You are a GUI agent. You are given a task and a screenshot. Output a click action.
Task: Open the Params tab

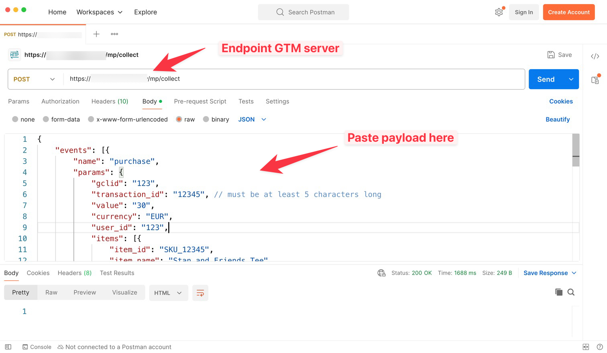pyautogui.click(x=19, y=101)
